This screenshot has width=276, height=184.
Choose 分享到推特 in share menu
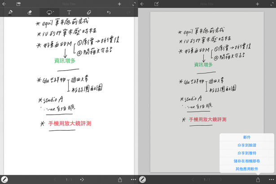point(247,153)
